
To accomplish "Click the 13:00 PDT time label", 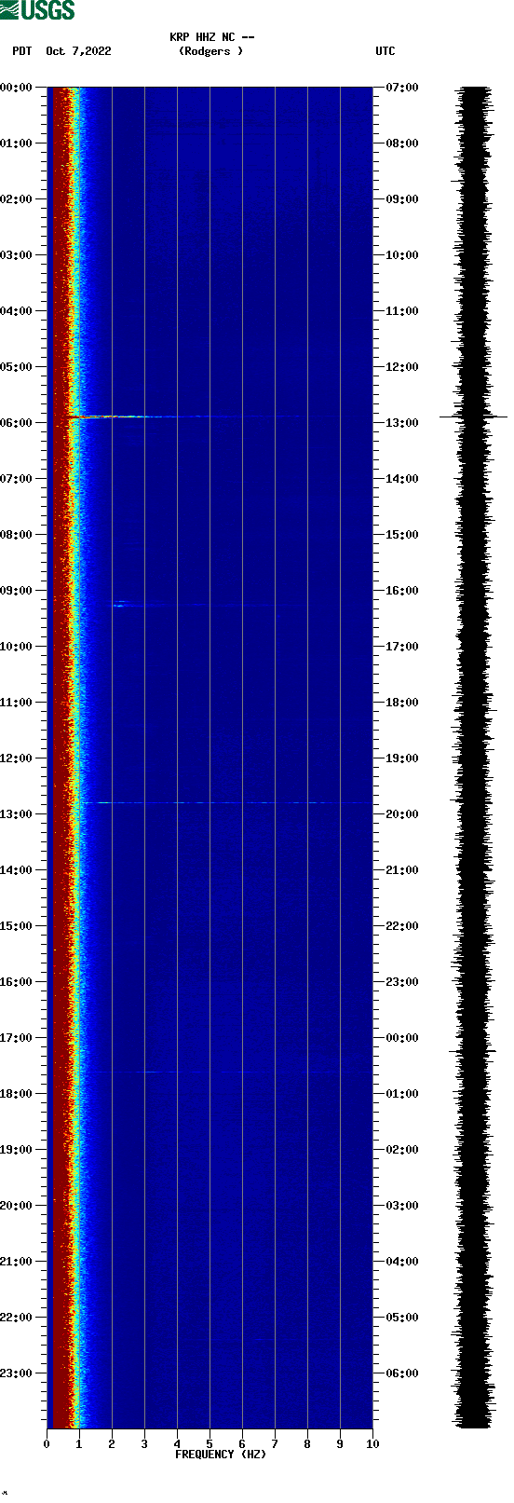I will coord(17,814).
